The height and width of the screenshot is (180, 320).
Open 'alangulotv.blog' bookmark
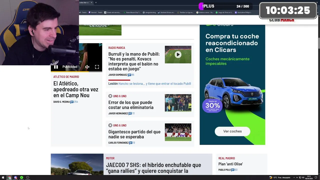(x=149, y=12)
